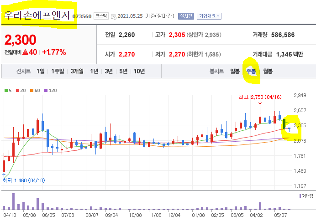Click the 1,197 price axis label
This screenshot has width=316, height=221.
(300, 186)
